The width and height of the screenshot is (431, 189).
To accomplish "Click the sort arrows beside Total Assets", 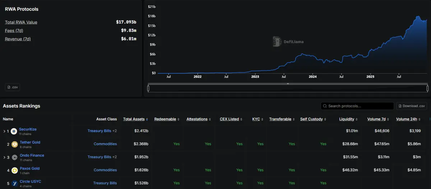I will click(x=147, y=119).
